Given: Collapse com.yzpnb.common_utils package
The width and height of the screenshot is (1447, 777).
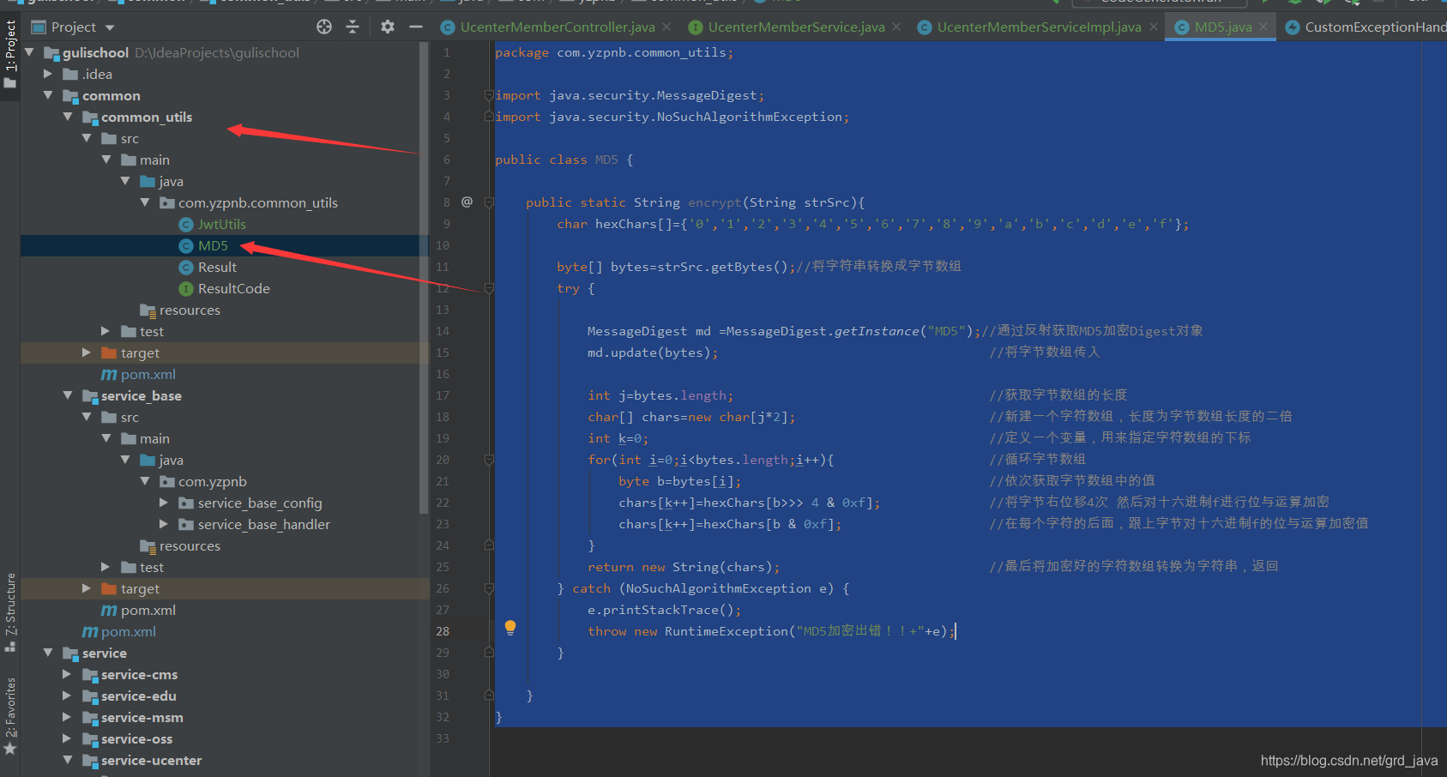Looking at the screenshot, I should coord(145,202).
